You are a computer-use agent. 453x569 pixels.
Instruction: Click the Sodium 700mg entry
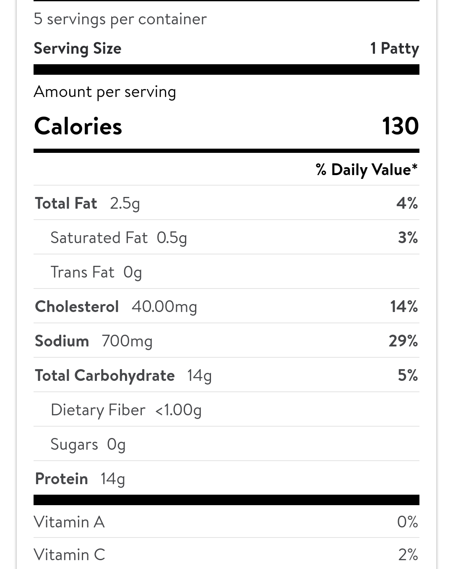(94, 341)
